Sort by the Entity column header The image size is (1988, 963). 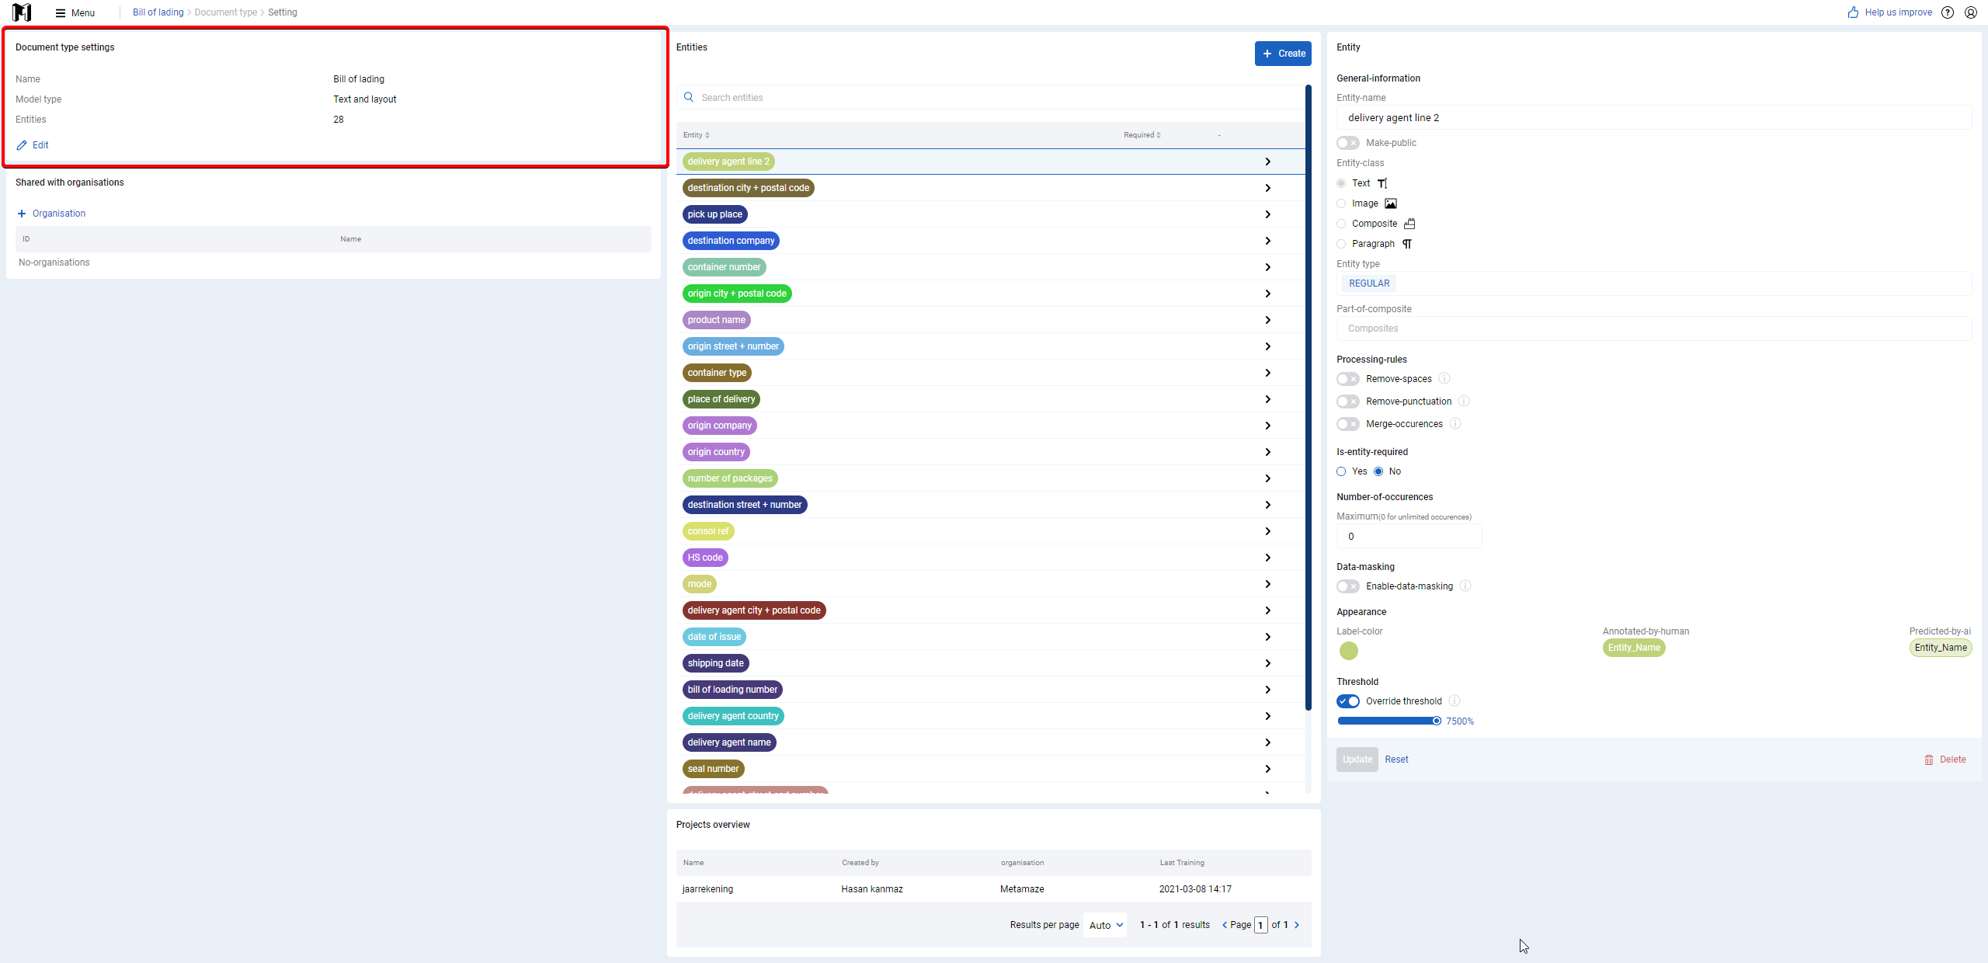697,135
